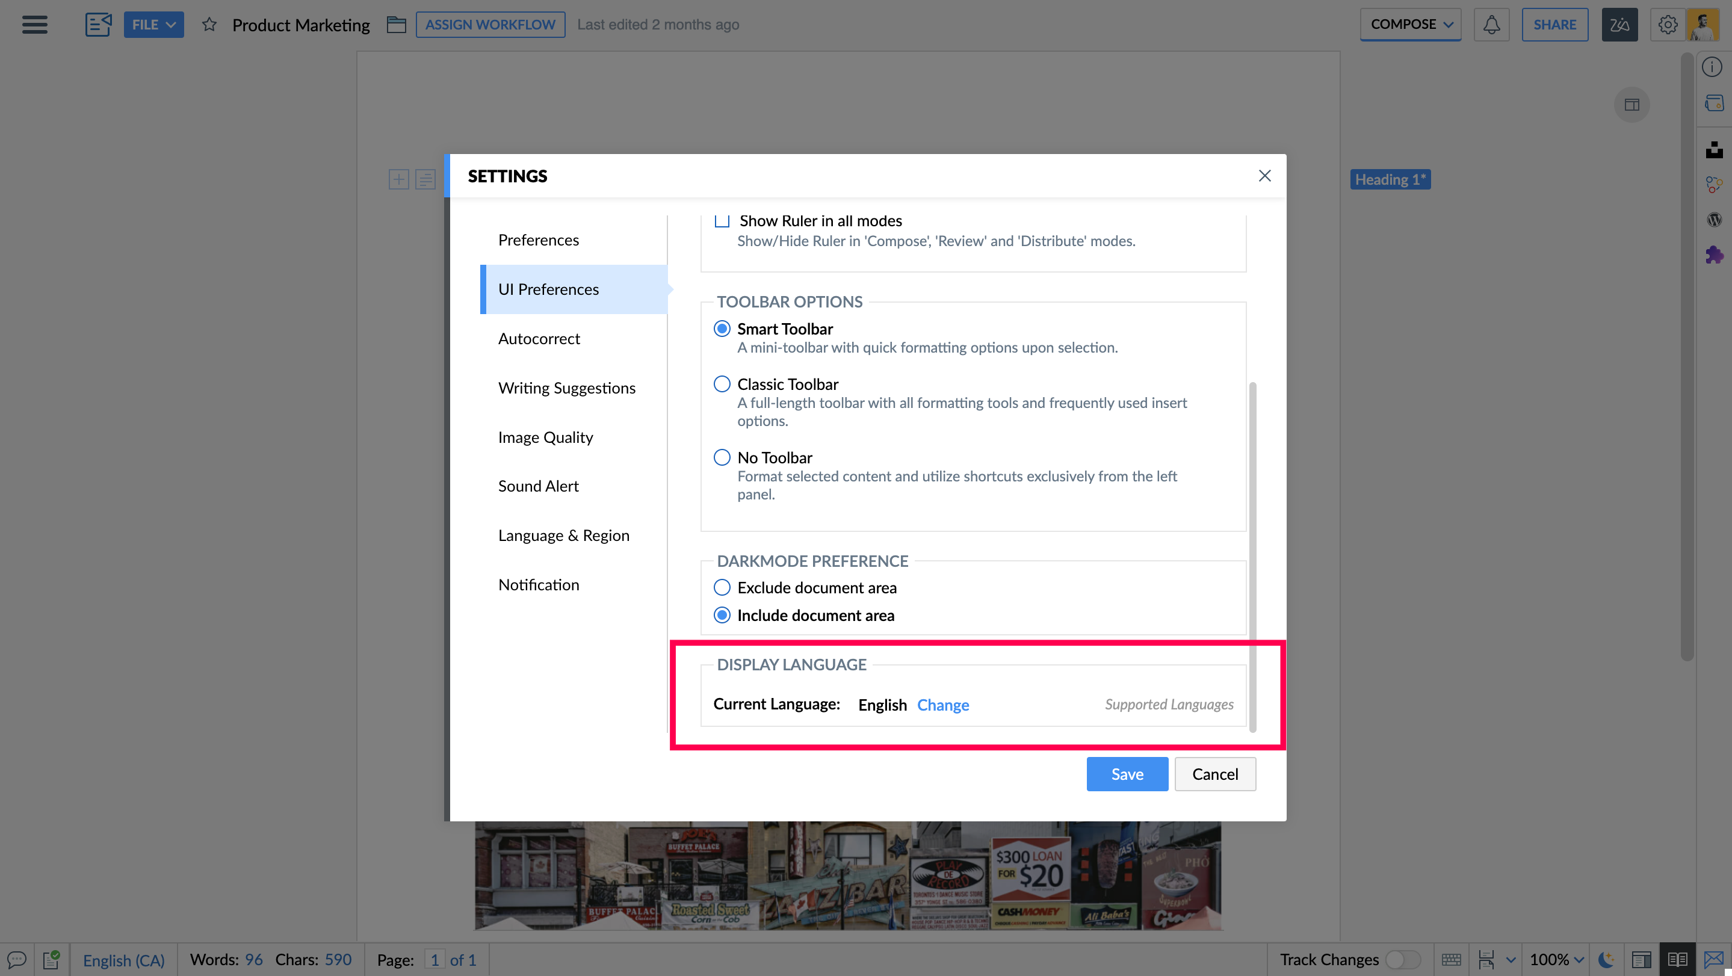The height and width of the screenshot is (976, 1732).
Task: Click the web layout view icon
Action: 1641,959
